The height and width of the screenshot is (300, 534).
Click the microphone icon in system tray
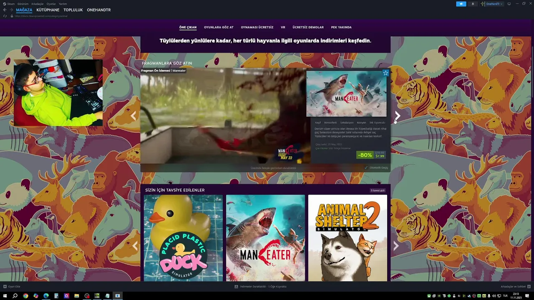[489, 296]
